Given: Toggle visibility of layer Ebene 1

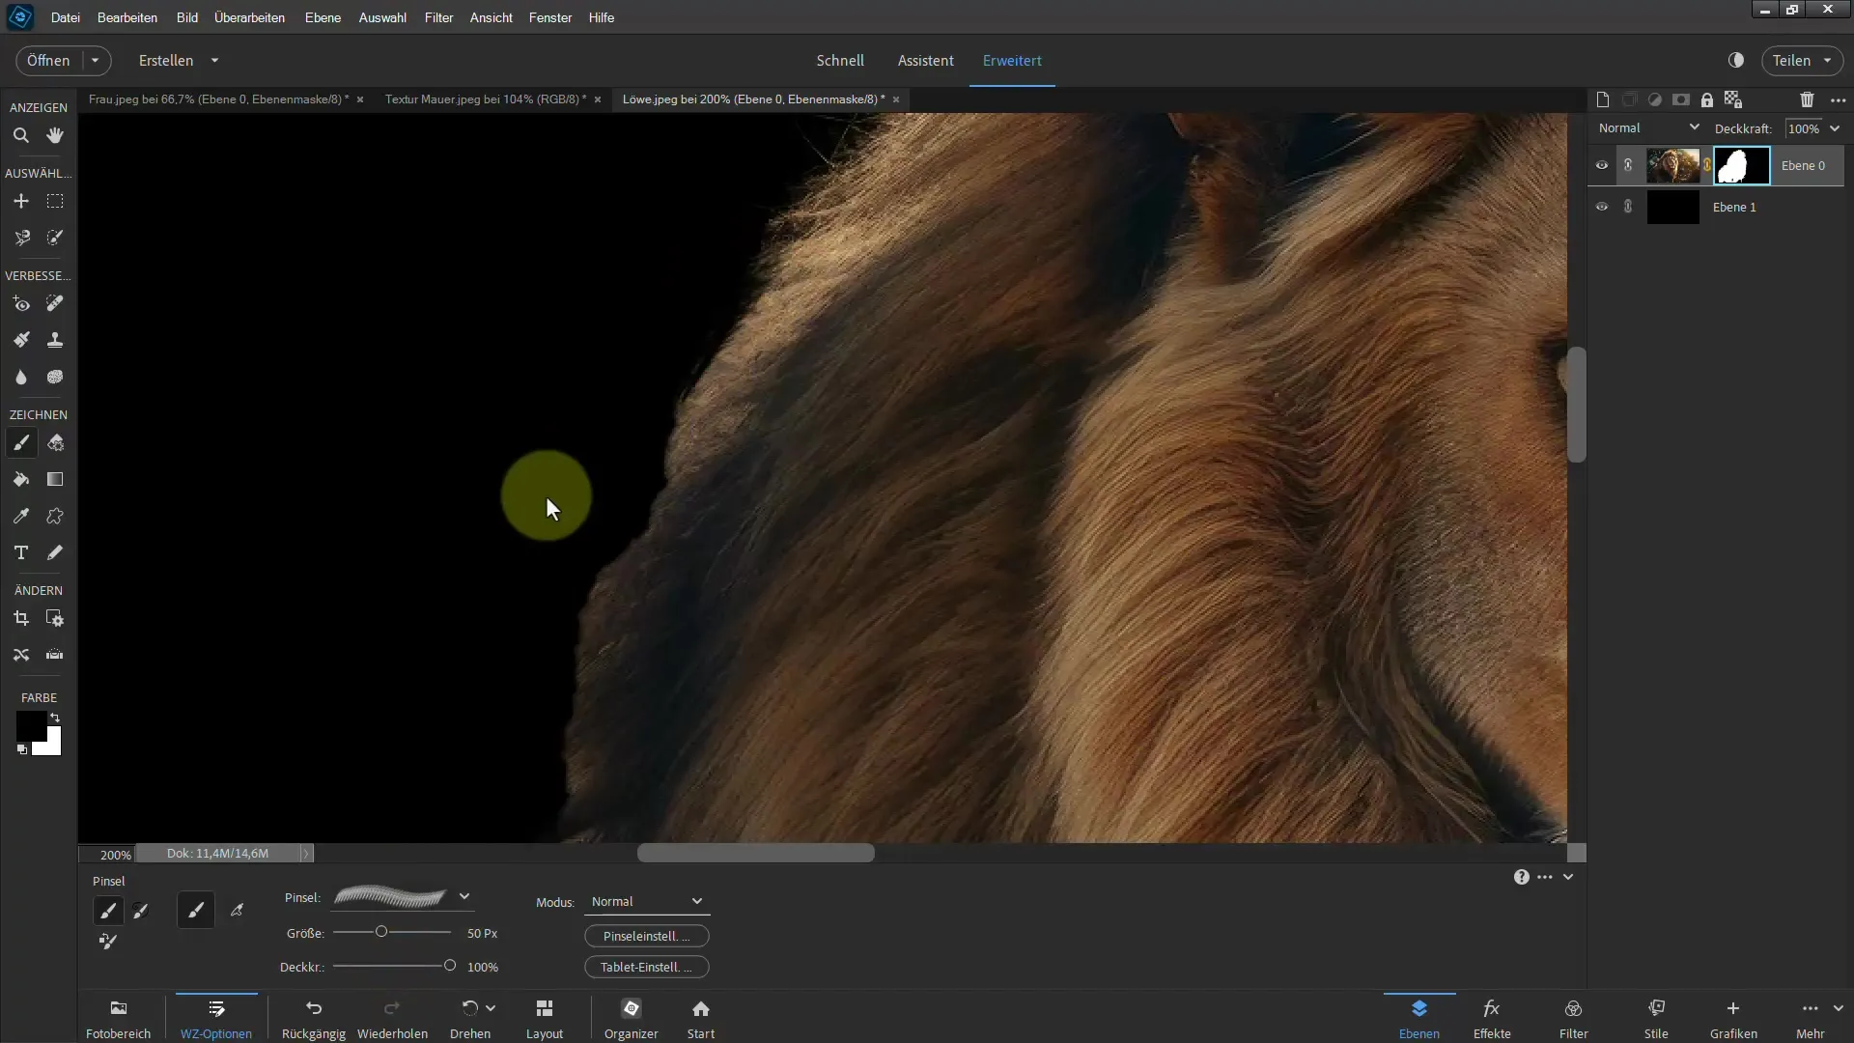Looking at the screenshot, I should pos(1602,207).
